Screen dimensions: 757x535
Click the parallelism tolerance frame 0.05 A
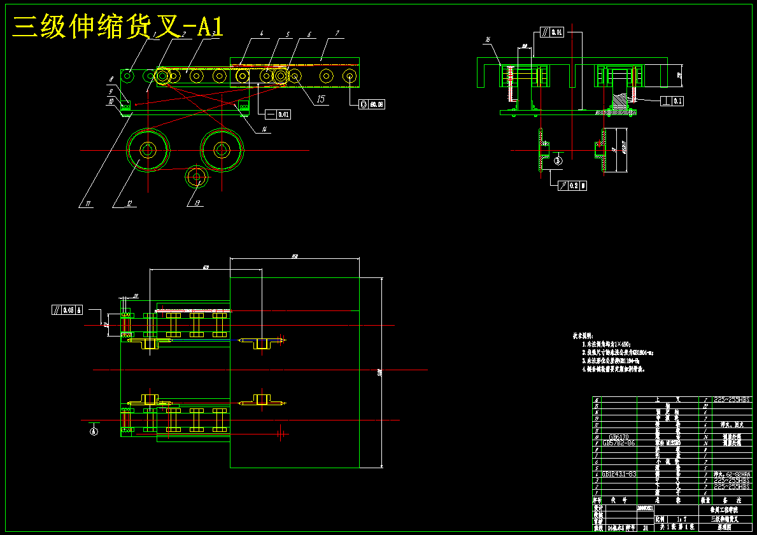(67, 310)
